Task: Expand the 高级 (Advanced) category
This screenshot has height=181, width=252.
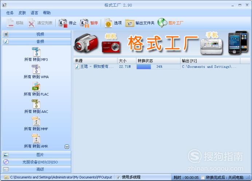Action: click(37, 169)
